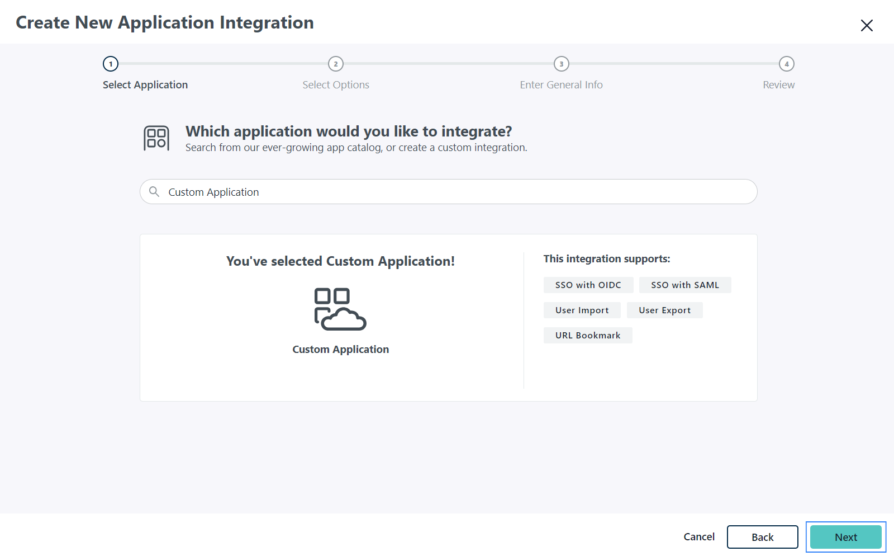Select the SSO with SAML capability tag
The height and width of the screenshot is (556, 894).
click(x=685, y=285)
